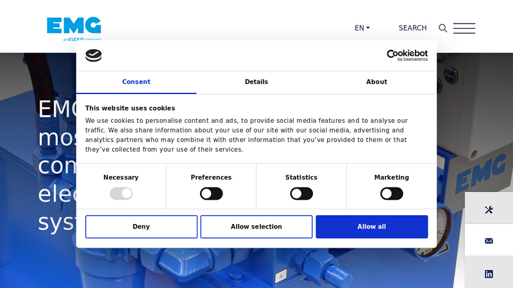The width and height of the screenshot is (513, 288).
Task: Open the hamburger menu icon
Action: coord(464,28)
